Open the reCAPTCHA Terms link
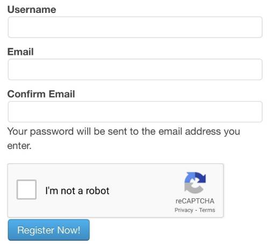The image size is (269, 244). coord(207,210)
